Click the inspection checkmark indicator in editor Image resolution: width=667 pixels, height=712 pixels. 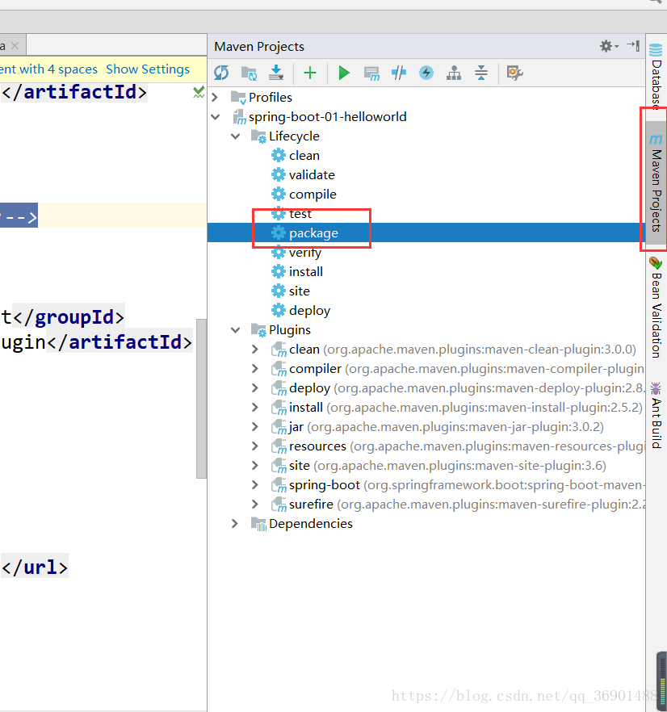[x=199, y=92]
